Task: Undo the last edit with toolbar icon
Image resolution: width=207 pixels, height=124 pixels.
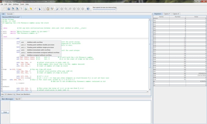Action: tap(31, 9)
